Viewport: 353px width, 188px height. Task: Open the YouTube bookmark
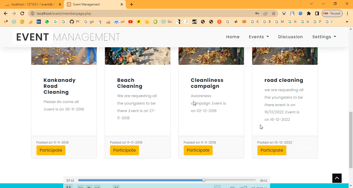131,22
